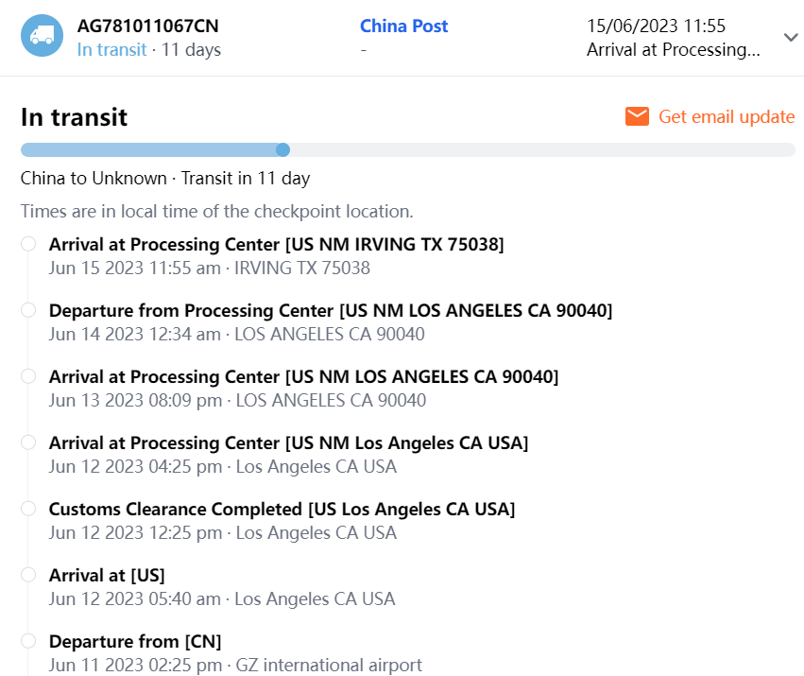Click the GZ international airport departure entry
804x676 pixels.
[x=234, y=665]
